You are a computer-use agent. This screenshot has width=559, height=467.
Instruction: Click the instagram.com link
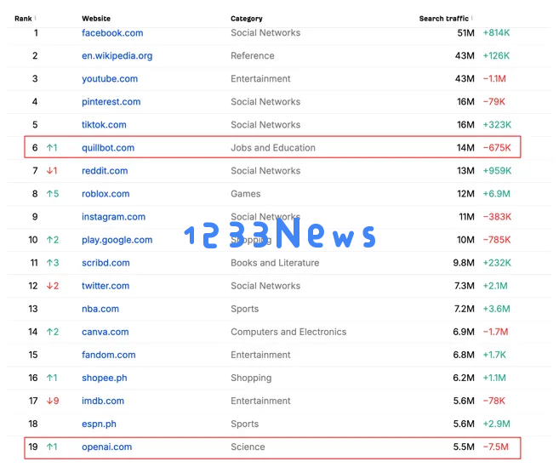(x=113, y=217)
